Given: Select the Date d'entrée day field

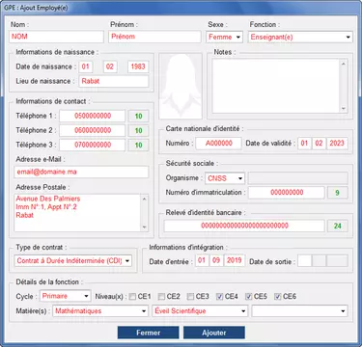Looking at the screenshot, I should [x=202, y=260].
